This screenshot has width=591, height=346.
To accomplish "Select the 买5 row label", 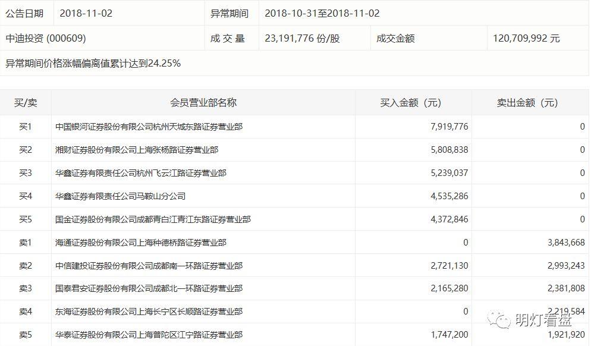I will pos(25,219).
